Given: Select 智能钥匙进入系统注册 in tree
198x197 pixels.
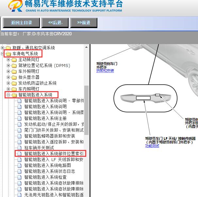Looking at the screenshot, I should pos(45,119).
